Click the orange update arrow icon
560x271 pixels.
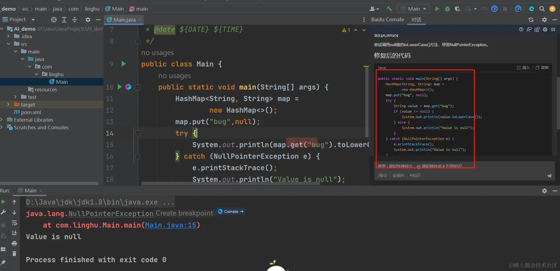[x=552, y=9]
